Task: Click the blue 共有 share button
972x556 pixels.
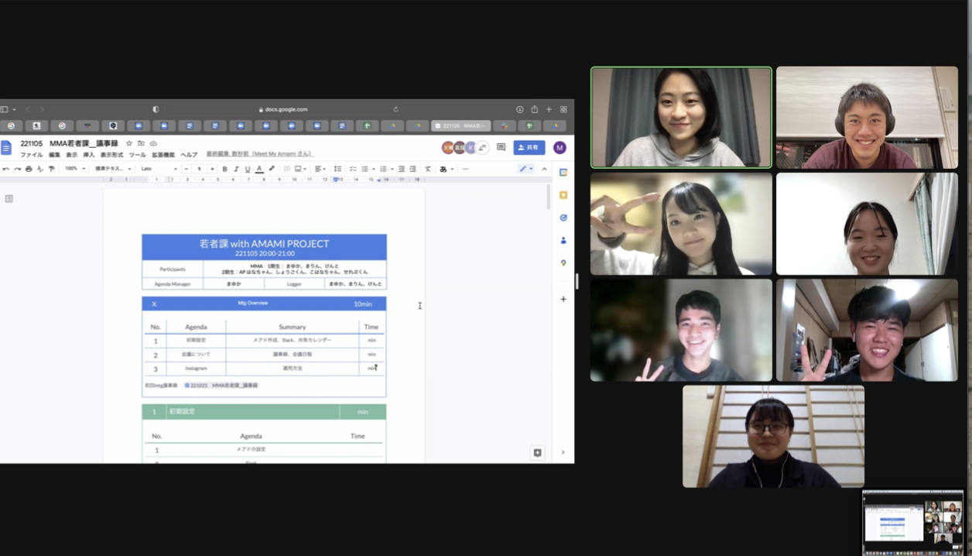Action: (529, 147)
